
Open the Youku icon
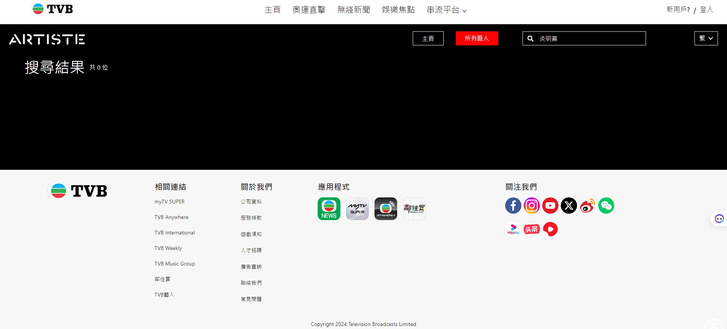[x=513, y=229]
